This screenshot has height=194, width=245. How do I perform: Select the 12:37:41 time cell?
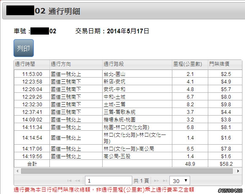pyautogui.click(x=32, y=112)
